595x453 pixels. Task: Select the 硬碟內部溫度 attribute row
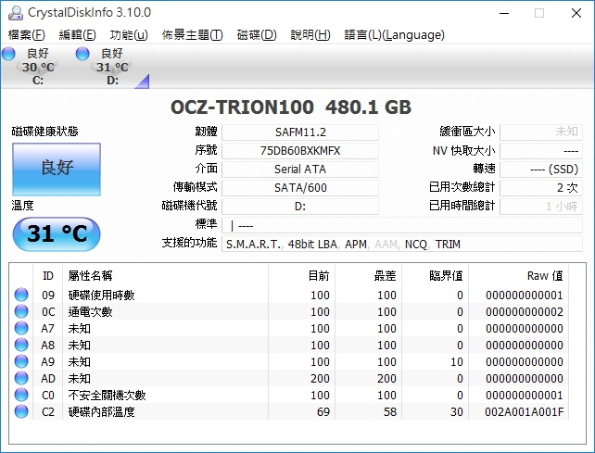click(x=289, y=411)
